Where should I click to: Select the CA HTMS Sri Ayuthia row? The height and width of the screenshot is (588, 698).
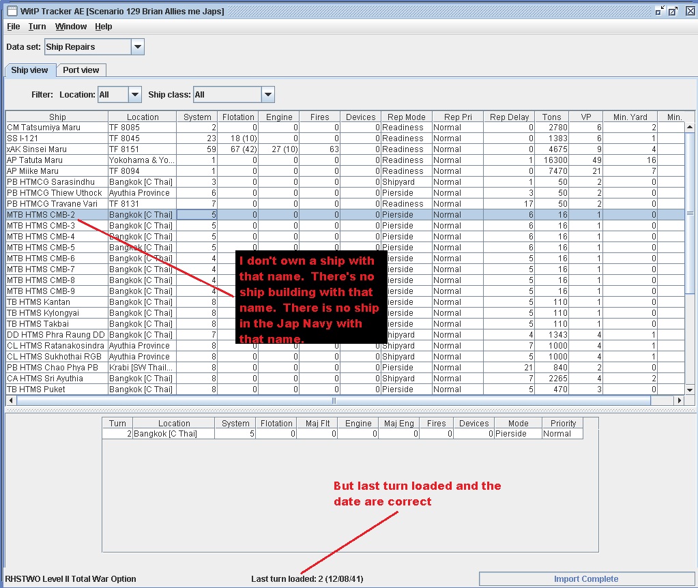pyautogui.click(x=345, y=378)
